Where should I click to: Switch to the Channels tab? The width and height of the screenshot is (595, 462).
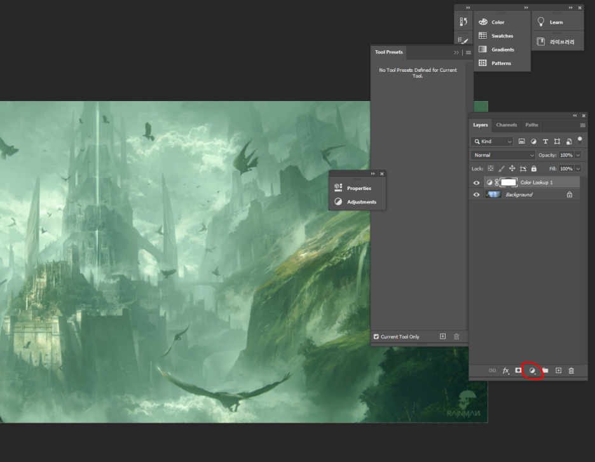pos(506,125)
